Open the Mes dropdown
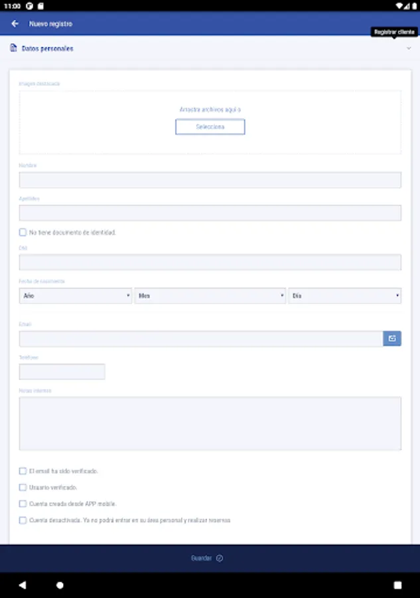 pyautogui.click(x=210, y=296)
